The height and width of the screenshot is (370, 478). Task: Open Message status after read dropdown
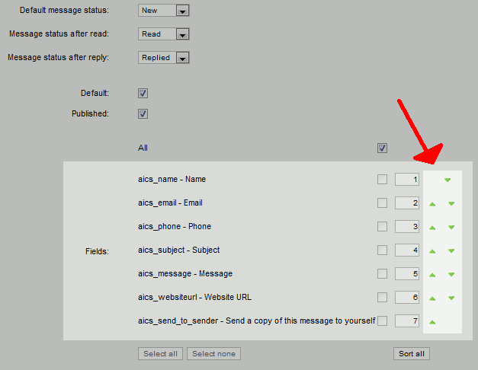pyautogui.click(x=164, y=33)
